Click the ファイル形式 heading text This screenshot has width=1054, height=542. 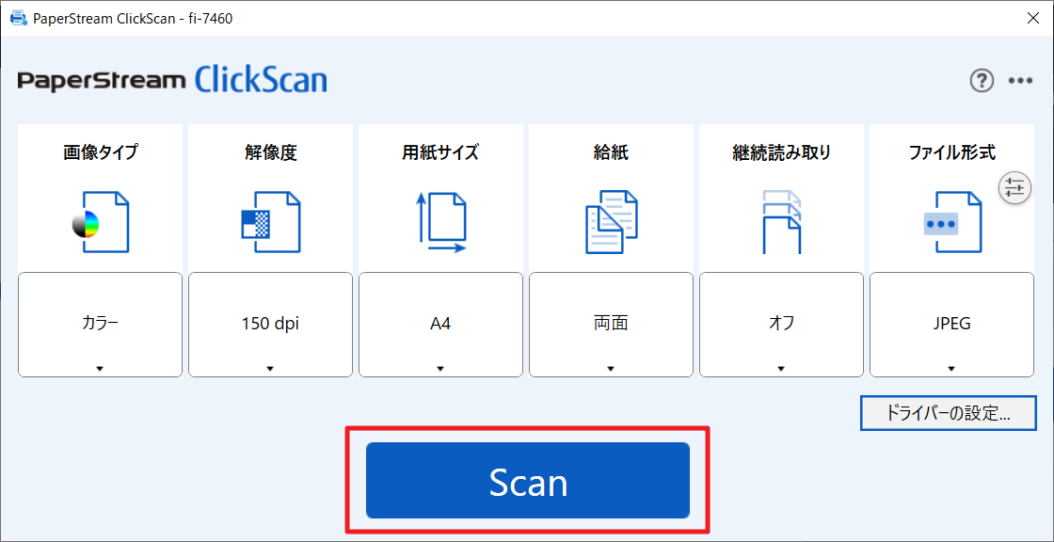point(951,152)
